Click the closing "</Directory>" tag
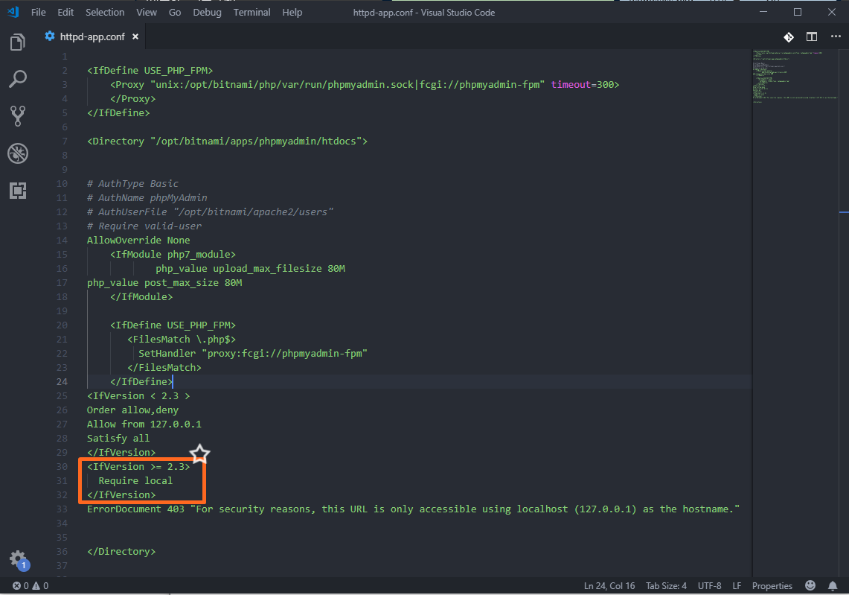Viewport: 849px width, 595px height. (121, 552)
